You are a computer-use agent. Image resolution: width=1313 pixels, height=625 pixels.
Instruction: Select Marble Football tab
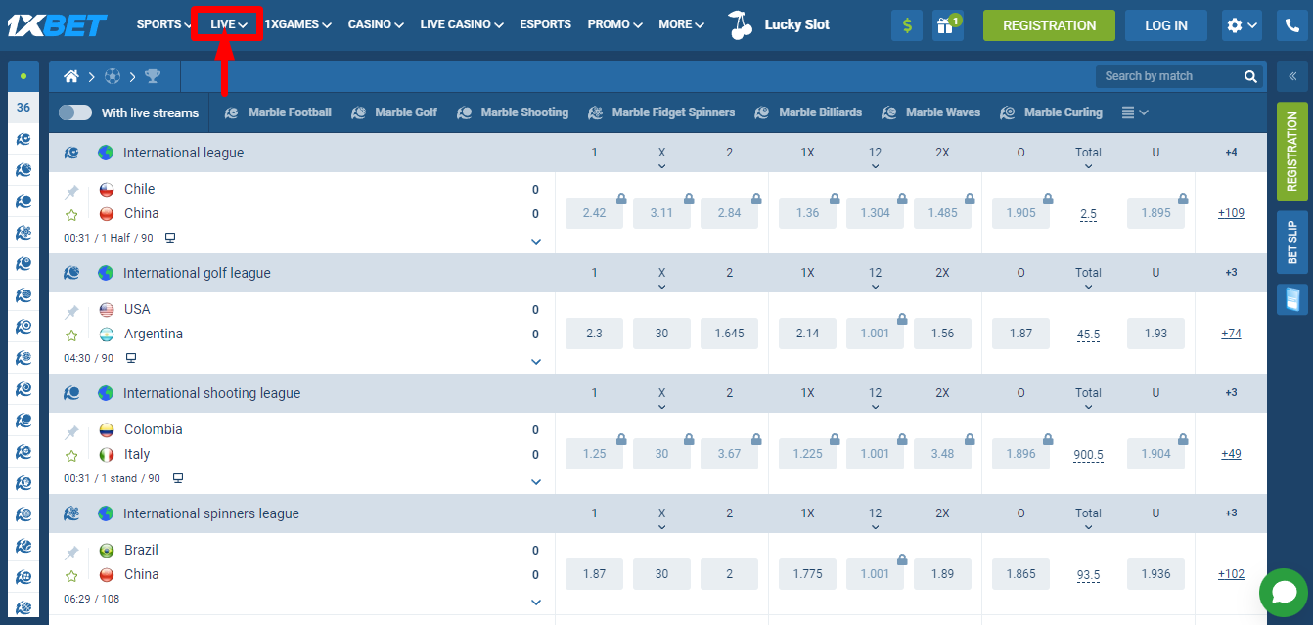point(278,112)
